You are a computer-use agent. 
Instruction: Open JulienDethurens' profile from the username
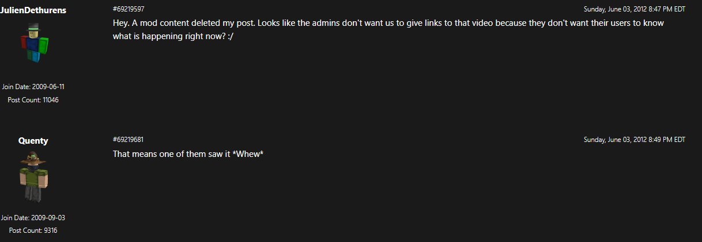point(33,10)
